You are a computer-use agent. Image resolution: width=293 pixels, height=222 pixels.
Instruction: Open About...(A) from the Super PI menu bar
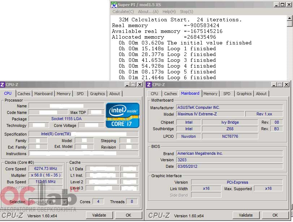tap(148, 12)
